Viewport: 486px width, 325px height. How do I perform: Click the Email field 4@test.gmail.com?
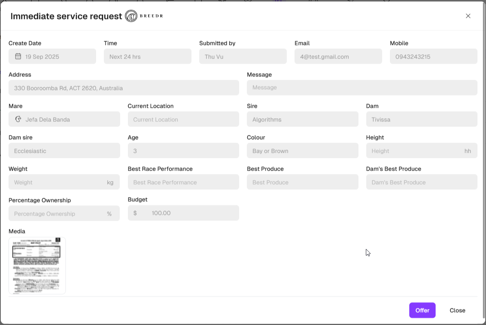tap(338, 57)
